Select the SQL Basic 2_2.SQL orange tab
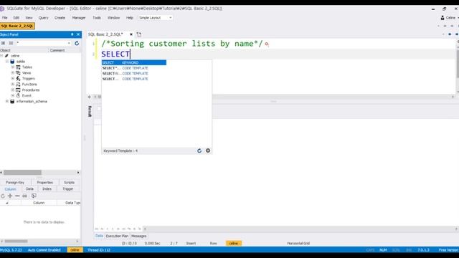The image size is (459, 258). (x=17, y=26)
